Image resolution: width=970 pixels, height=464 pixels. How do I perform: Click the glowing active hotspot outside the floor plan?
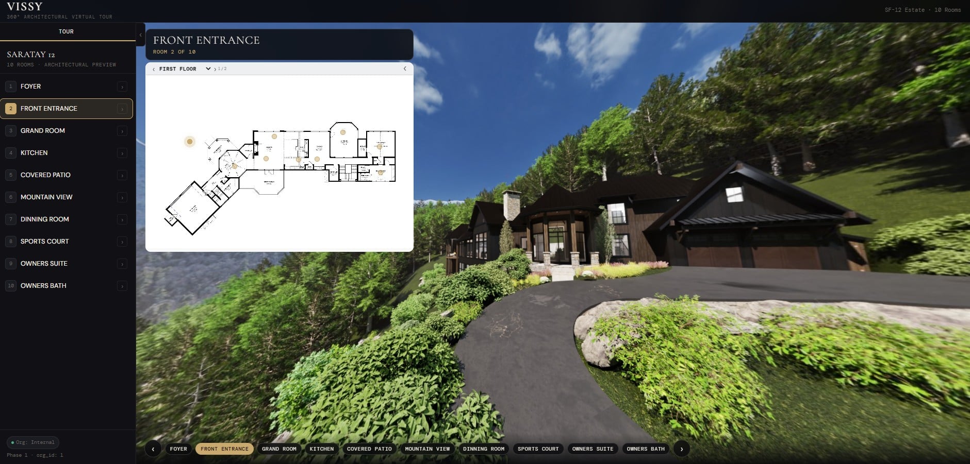pos(190,141)
